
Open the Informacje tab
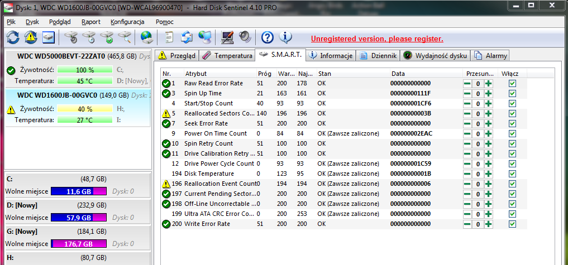(x=331, y=56)
